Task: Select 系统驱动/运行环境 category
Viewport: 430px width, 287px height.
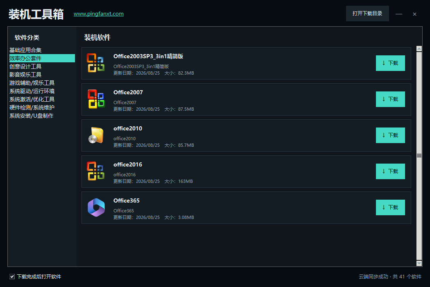Action: tap(42, 91)
